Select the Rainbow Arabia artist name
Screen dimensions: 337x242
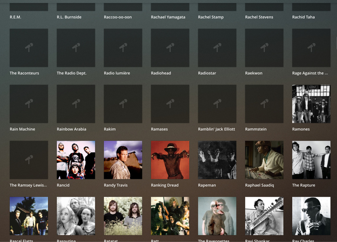point(72,129)
